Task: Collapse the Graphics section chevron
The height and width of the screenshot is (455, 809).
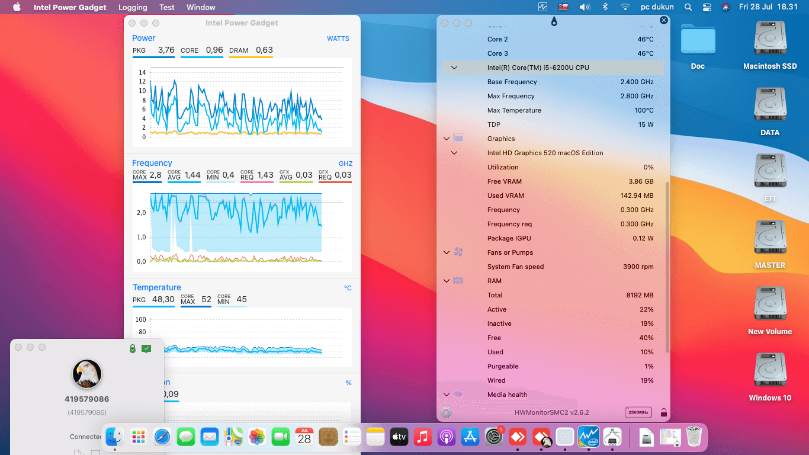Action: pyautogui.click(x=447, y=139)
